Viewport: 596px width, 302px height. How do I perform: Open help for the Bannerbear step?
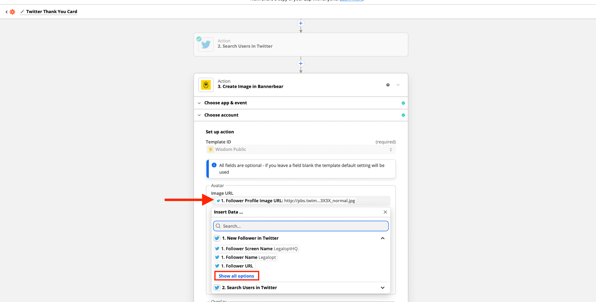388,85
